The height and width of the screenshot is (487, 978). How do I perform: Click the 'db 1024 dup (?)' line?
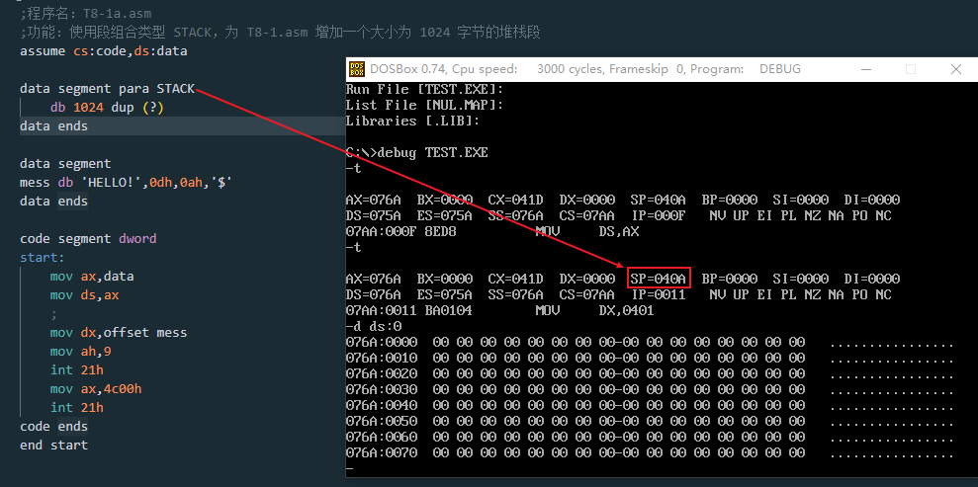click(x=107, y=107)
